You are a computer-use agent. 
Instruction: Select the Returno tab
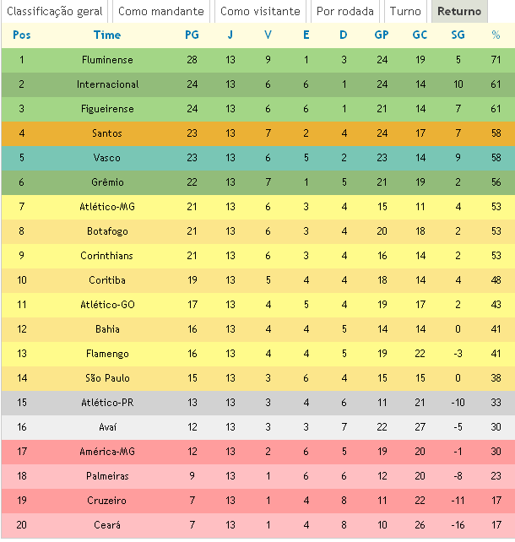[x=459, y=12]
